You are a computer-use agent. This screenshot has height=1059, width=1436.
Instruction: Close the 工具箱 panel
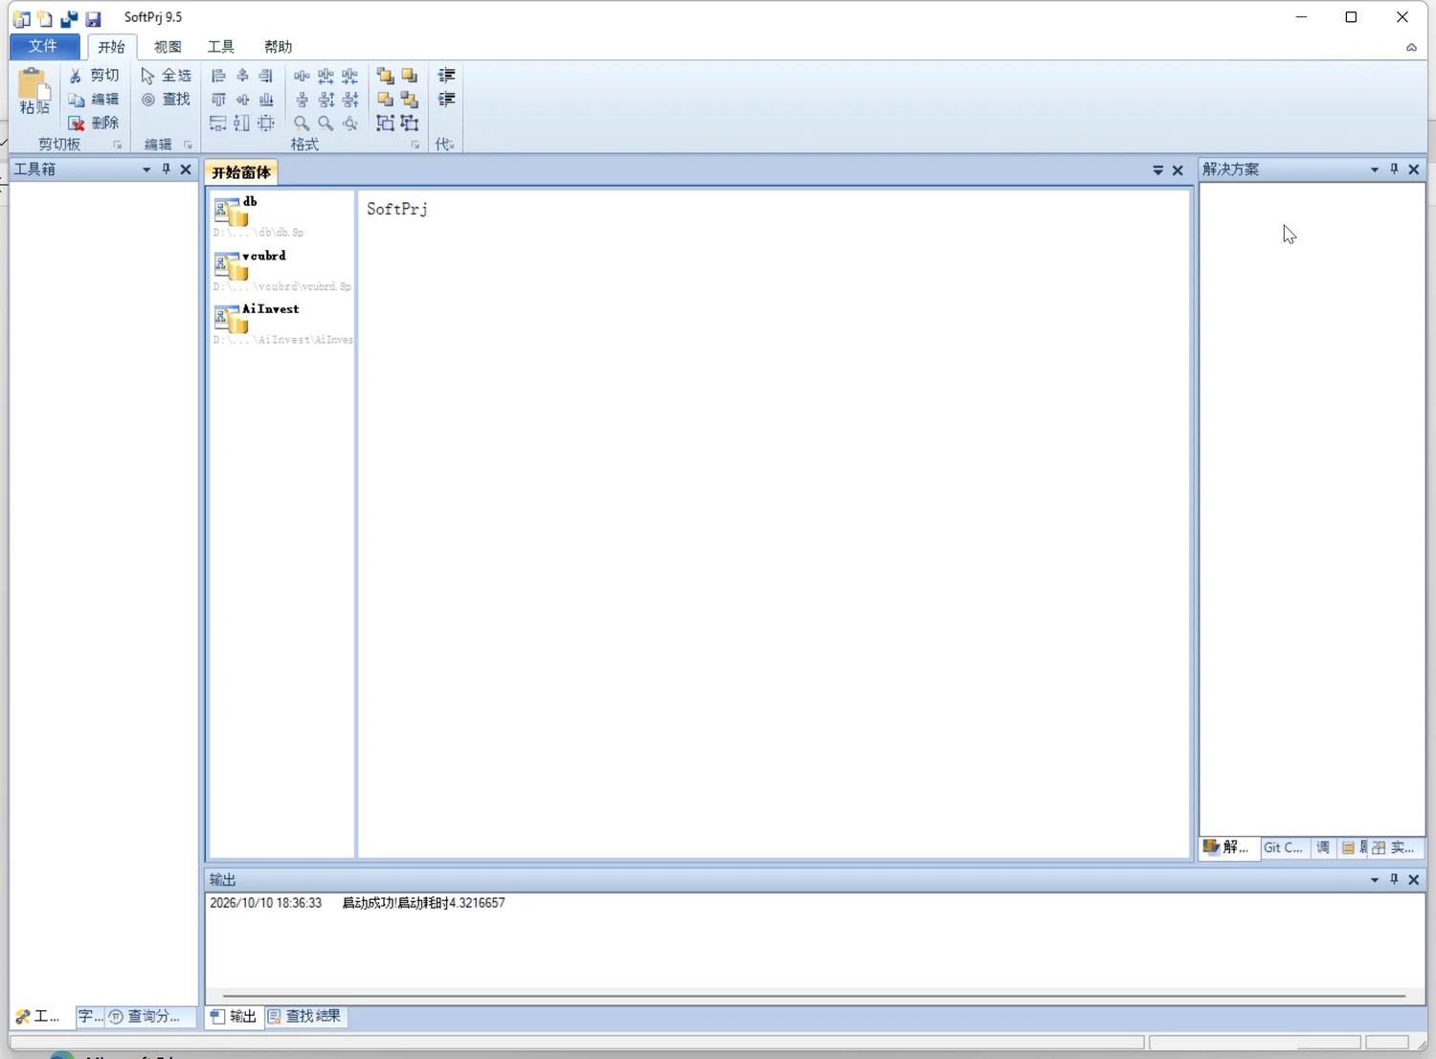coord(186,169)
